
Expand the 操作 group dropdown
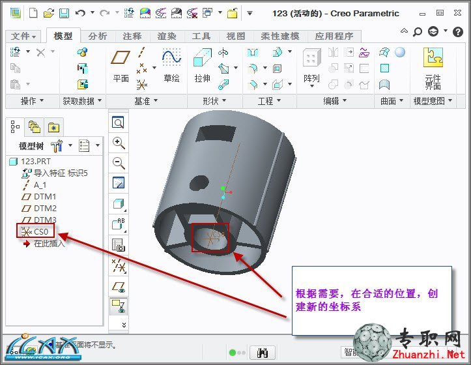32,101
